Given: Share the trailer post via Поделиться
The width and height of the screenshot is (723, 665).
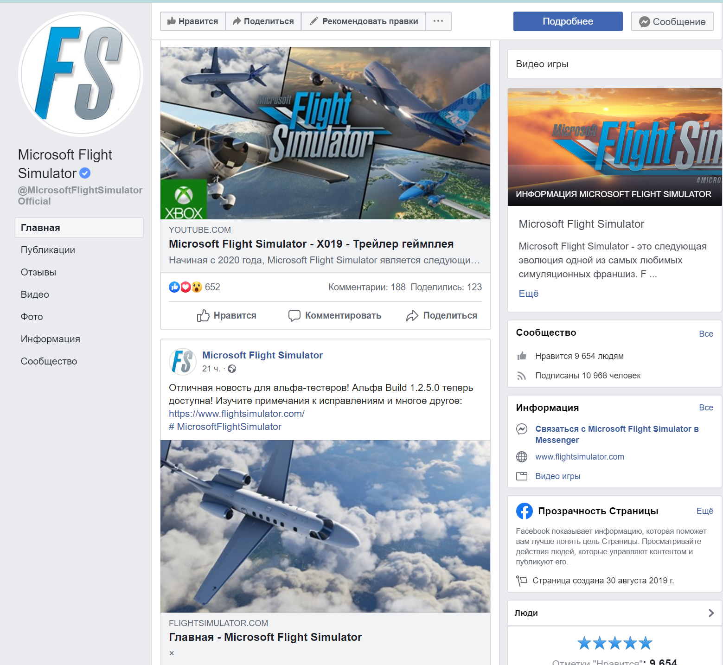Looking at the screenshot, I should (441, 316).
